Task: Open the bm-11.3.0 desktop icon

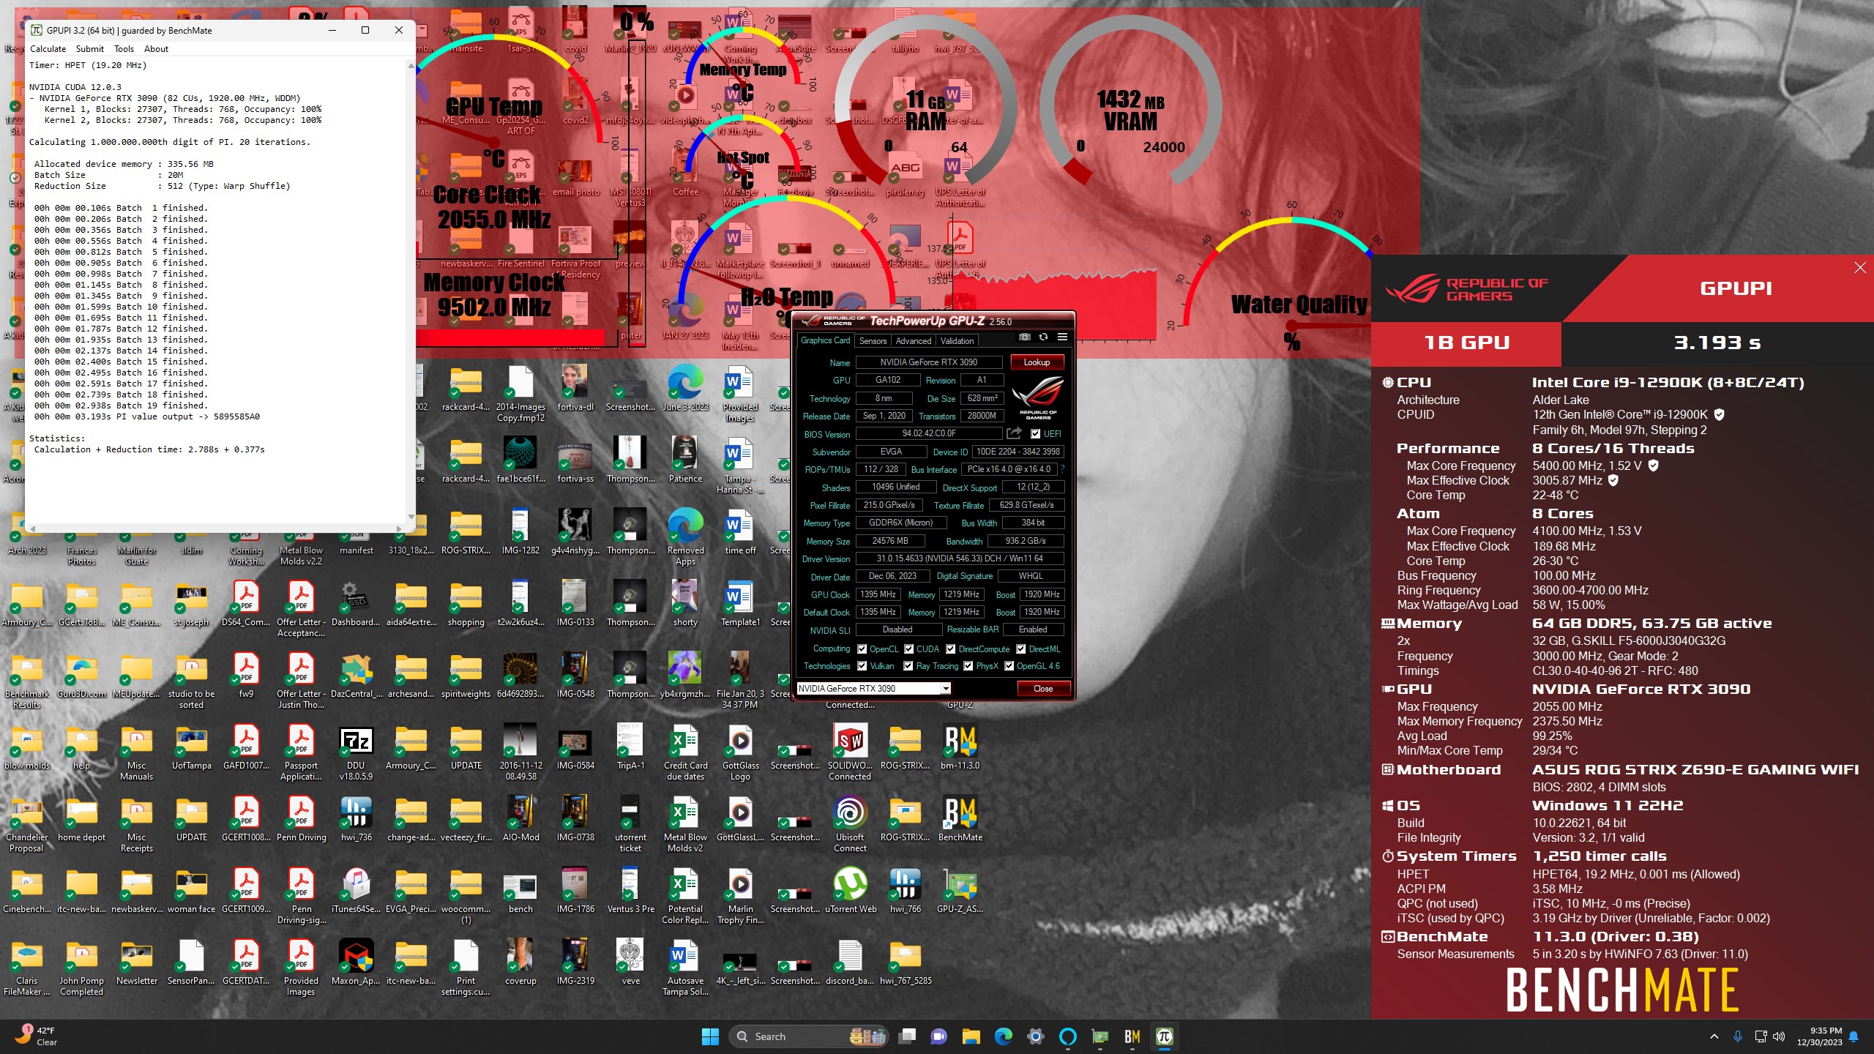Action: click(960, 748)
